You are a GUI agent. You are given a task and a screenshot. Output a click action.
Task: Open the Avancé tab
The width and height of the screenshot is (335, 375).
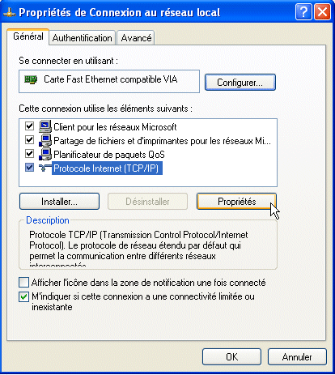tap(136, 38)
